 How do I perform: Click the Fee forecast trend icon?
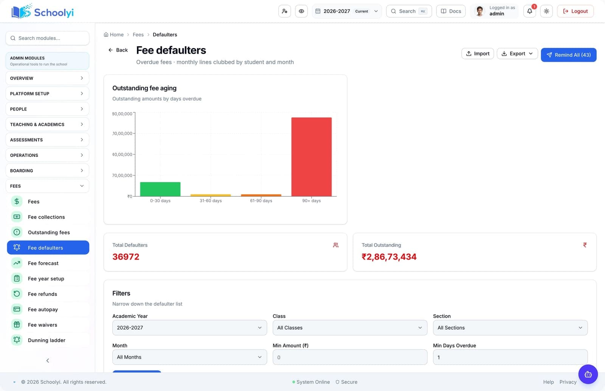coord(17,263)
